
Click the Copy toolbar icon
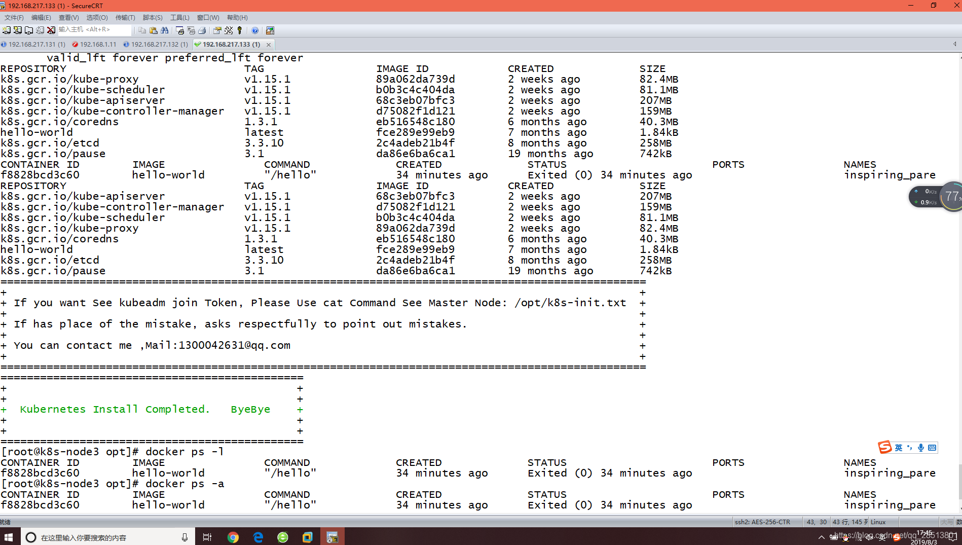tap(142, 30)
